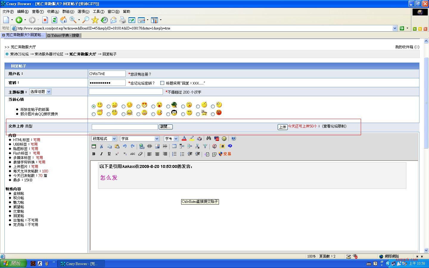This screenshot has width=429, height=268.
Task: Click the font color A swatch icon
Action: tap(184, 138)
